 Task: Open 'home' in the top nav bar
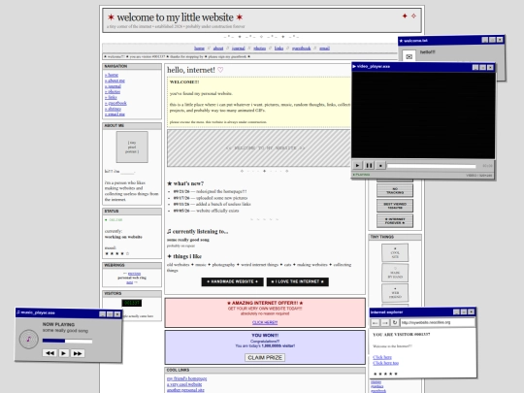click(199, 49)
